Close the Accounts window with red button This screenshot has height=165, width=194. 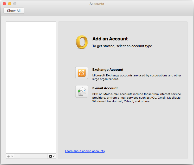coord(4,4)
